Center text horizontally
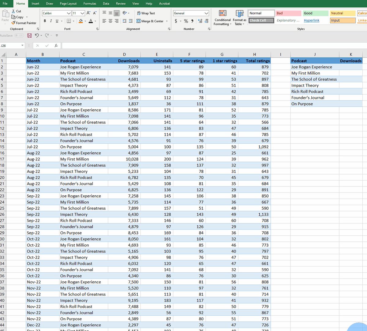Image resolution: width=367 pixels, height=331 pixels. (x=110, y=21)
